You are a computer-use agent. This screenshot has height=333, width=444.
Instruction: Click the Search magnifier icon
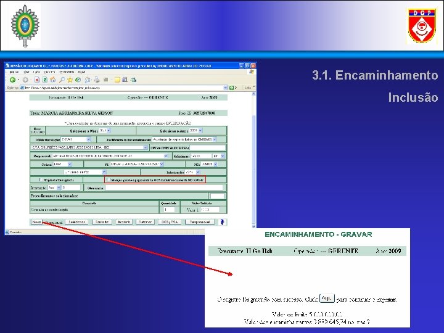[62, 80]
